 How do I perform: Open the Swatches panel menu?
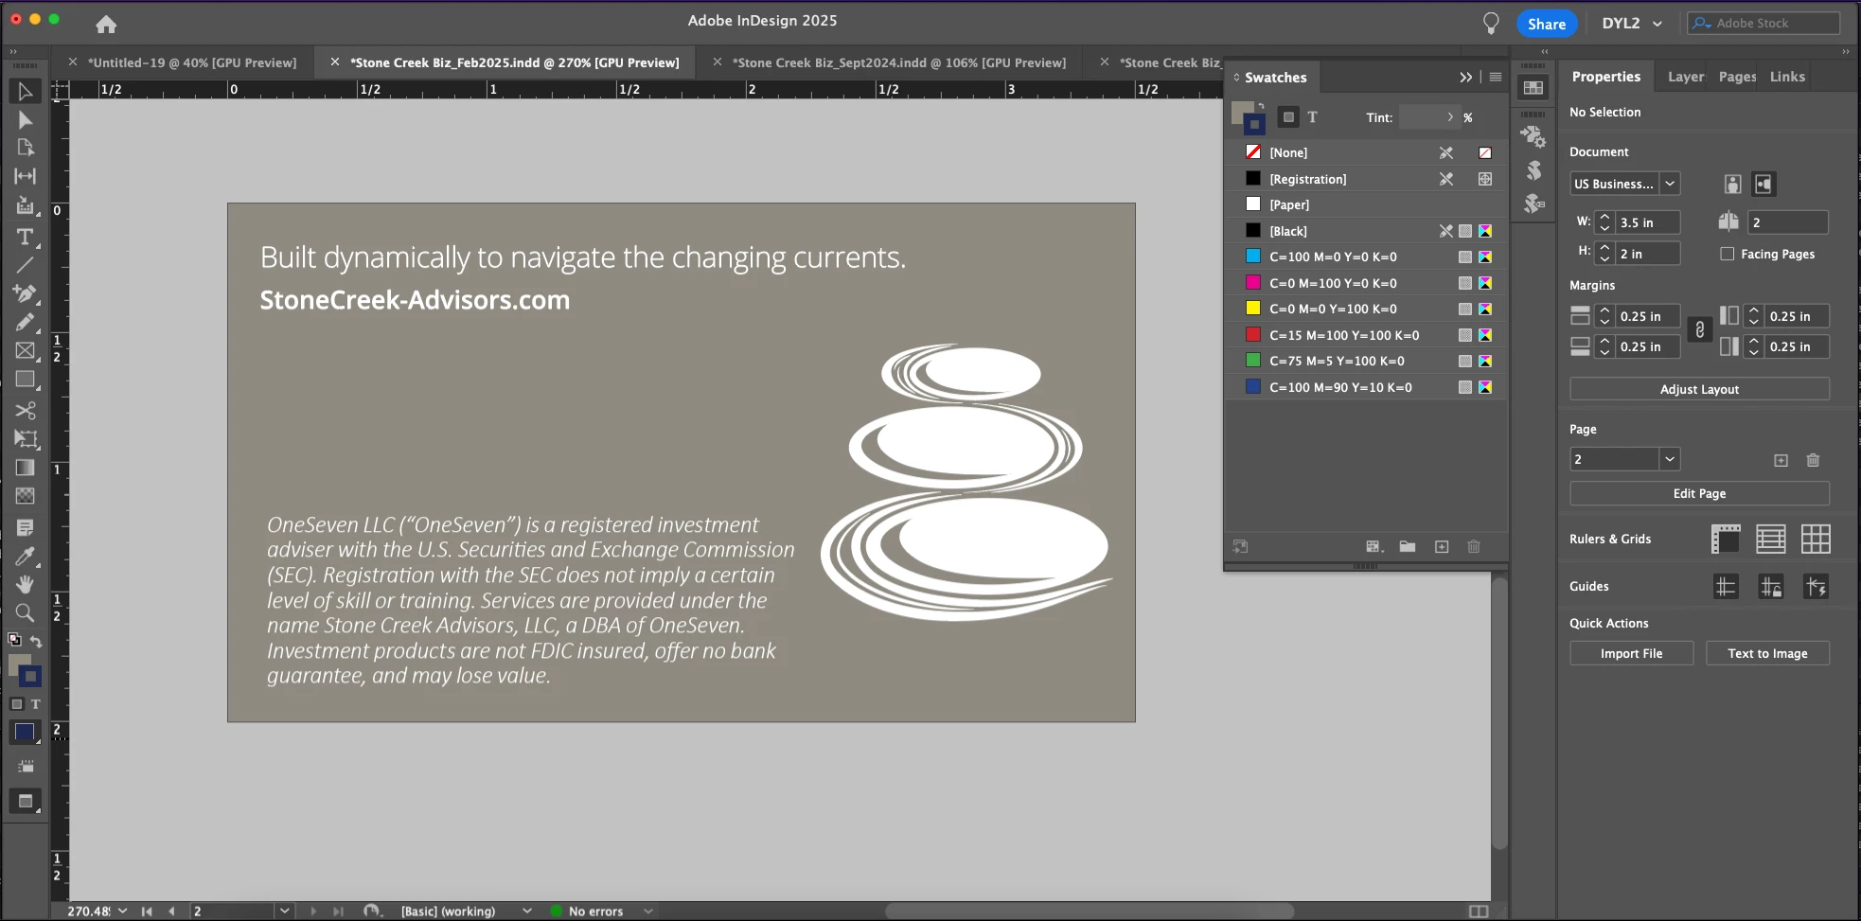tap(1496, 78)
